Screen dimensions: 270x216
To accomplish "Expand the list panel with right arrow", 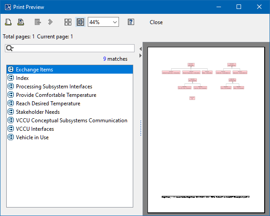I will pos(141,55).
